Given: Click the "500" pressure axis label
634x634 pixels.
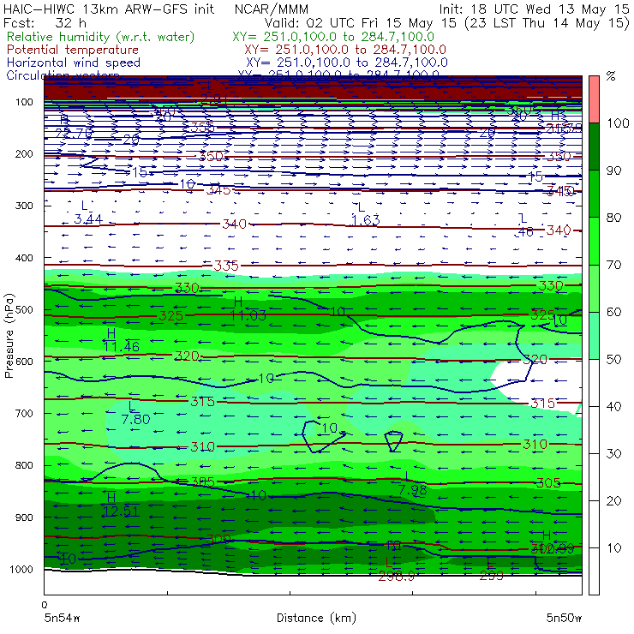Looking at the screenshot, I should click(24, 309).
